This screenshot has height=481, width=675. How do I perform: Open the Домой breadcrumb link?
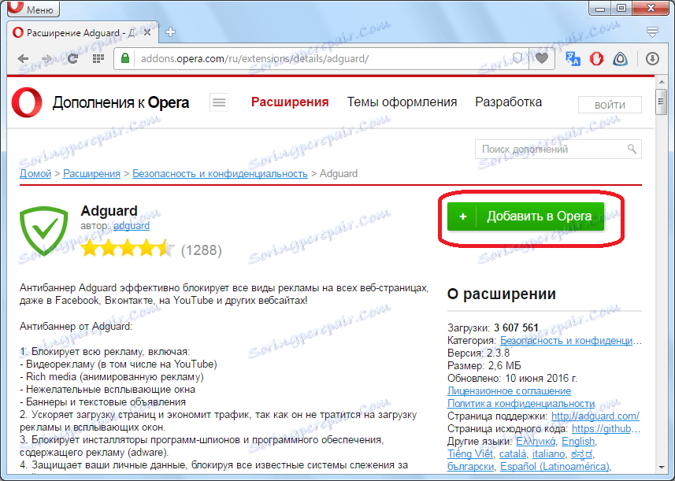(35, 173)
